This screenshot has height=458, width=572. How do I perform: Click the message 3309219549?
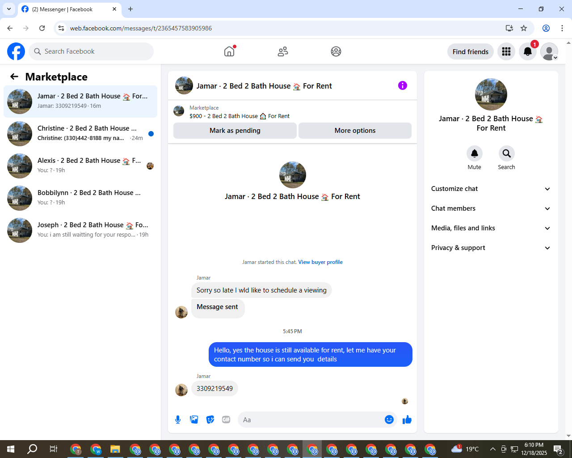tap(214, 389)
